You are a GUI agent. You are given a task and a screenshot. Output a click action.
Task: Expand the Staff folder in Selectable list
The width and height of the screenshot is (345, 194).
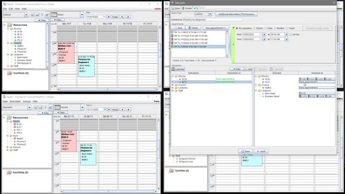click(173, 91)
